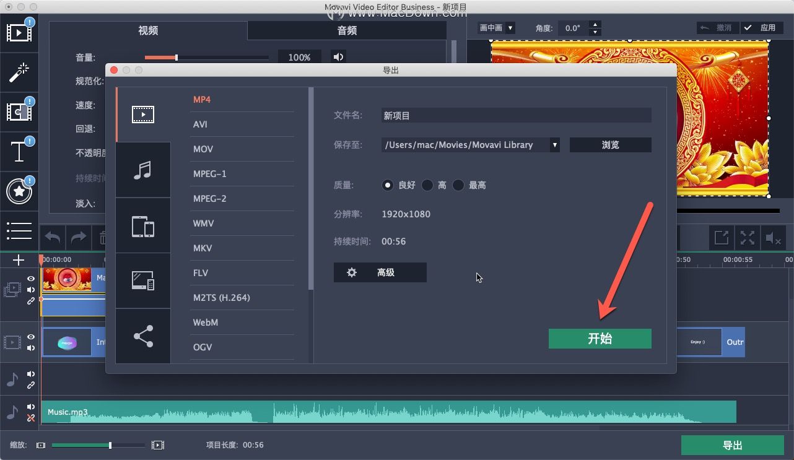Open the media import panel icon
Screen dimensions: 794x460
pos(19,32)
